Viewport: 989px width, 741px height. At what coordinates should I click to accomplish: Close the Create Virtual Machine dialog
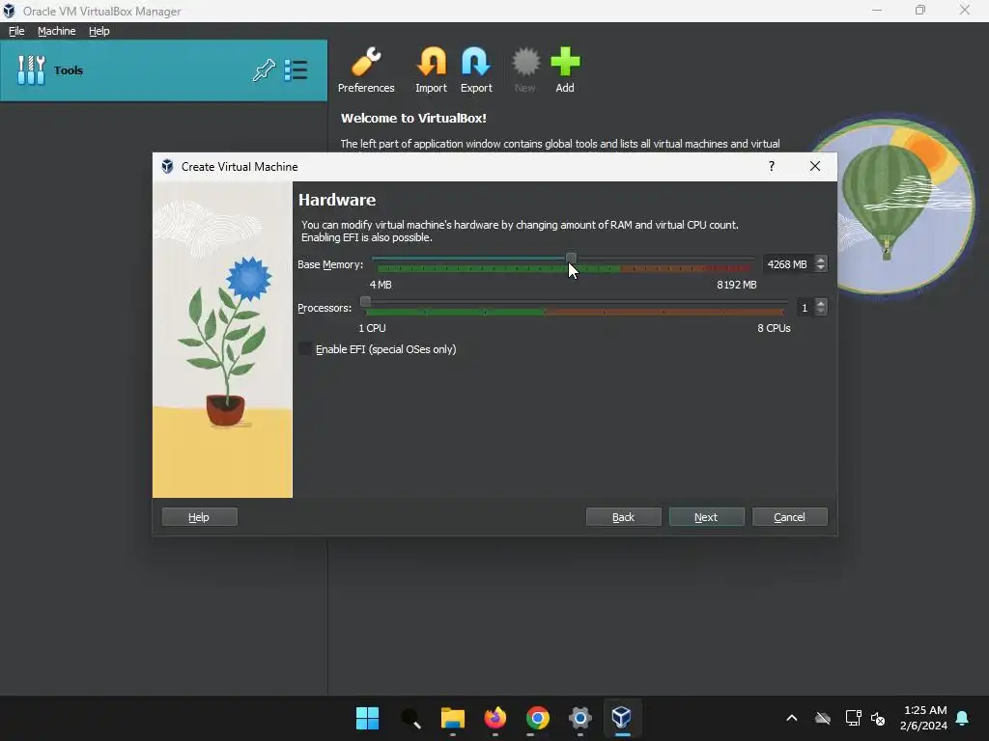pyautogui.click(x=815, y=166)
